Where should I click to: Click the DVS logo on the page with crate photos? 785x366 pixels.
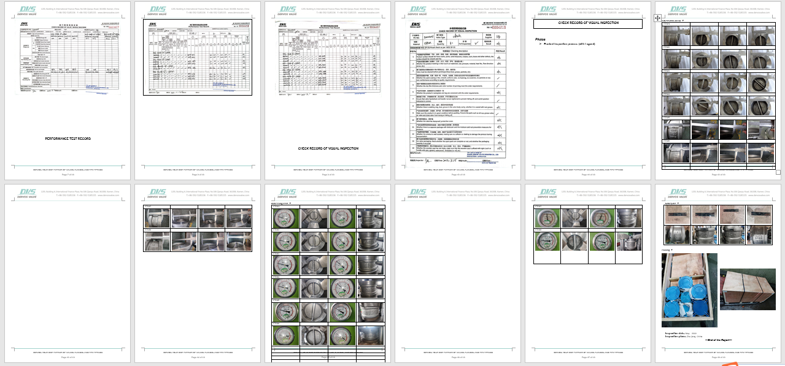click(678, 193)
